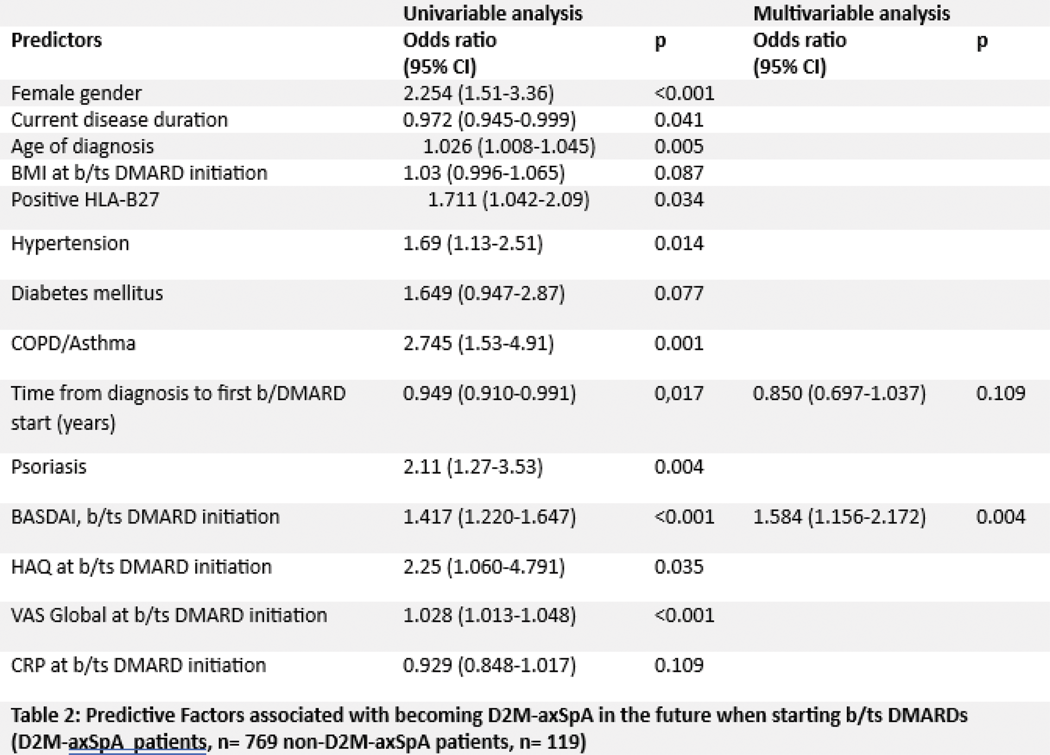Viewport: 1050px width, 755px height.
Task: Select the multivariable p value 0.004
Action: [x=1000, y=517]
